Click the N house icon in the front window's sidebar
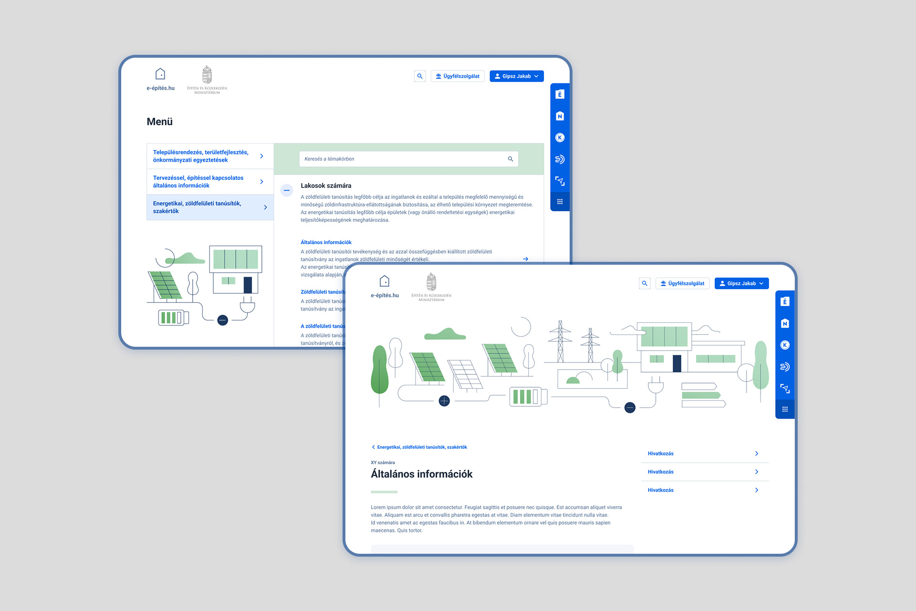Screen dimensions: 916x611 (785, 323)
